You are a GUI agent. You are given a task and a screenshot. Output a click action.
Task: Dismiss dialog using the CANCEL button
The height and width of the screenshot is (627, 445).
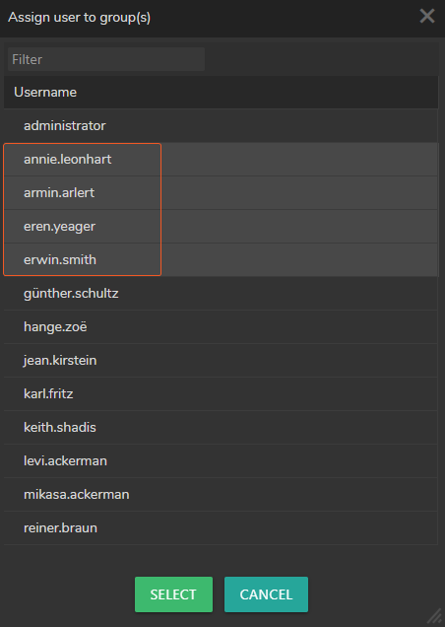[266, 594]
